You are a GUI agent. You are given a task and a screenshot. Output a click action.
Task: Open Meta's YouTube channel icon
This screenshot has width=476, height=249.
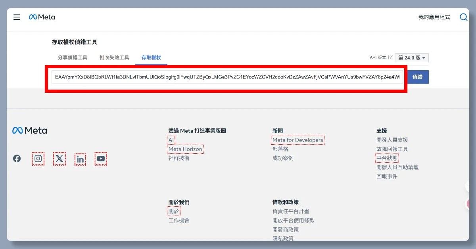tap(101, 159)
